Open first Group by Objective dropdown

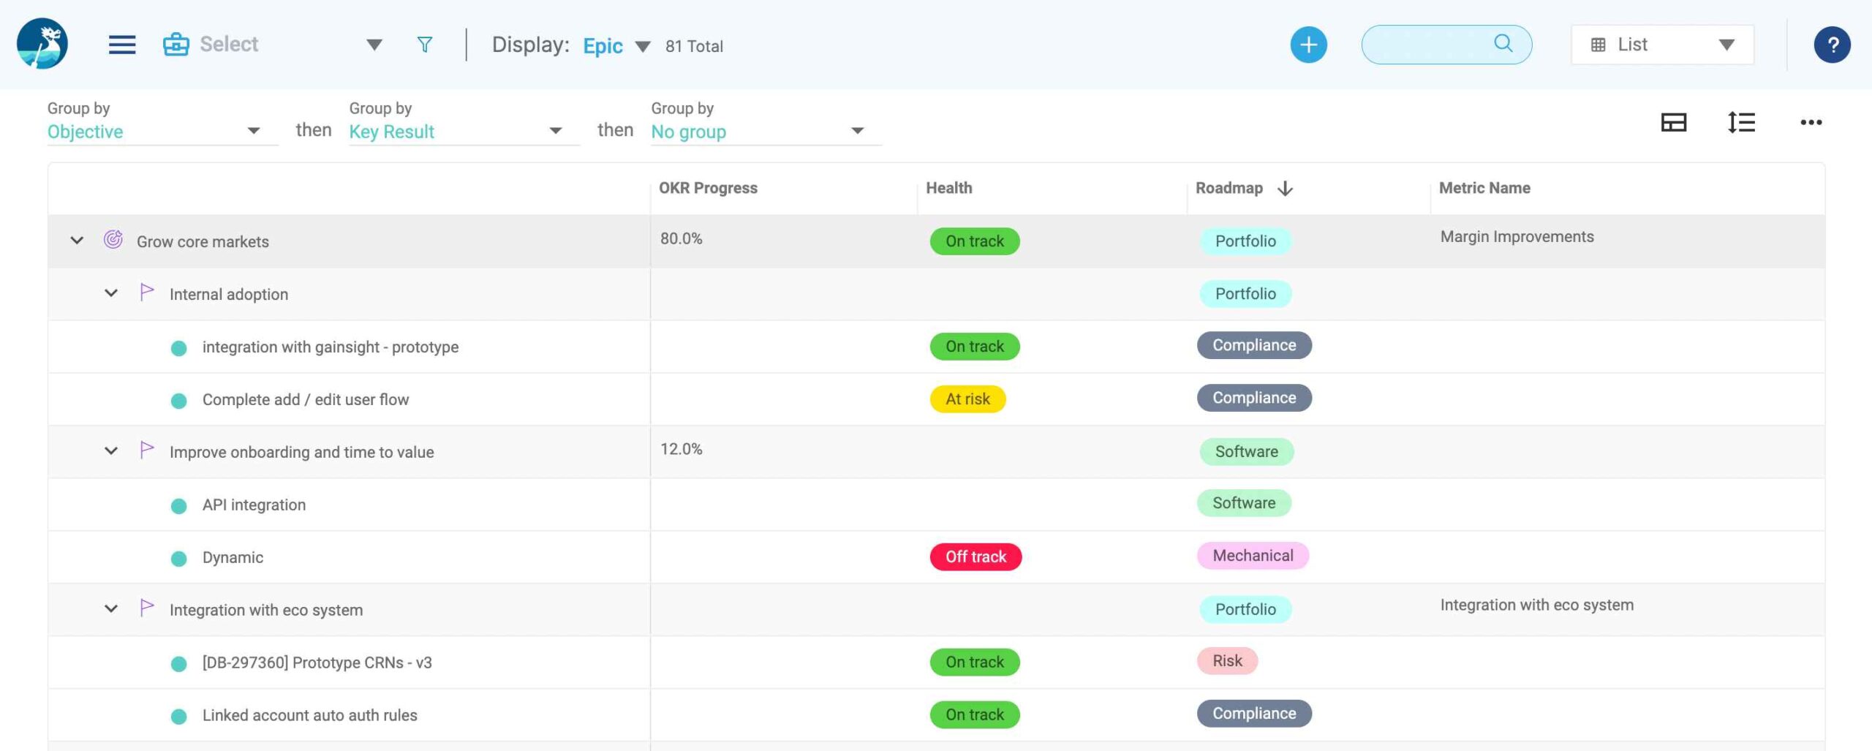coord(162,132)
